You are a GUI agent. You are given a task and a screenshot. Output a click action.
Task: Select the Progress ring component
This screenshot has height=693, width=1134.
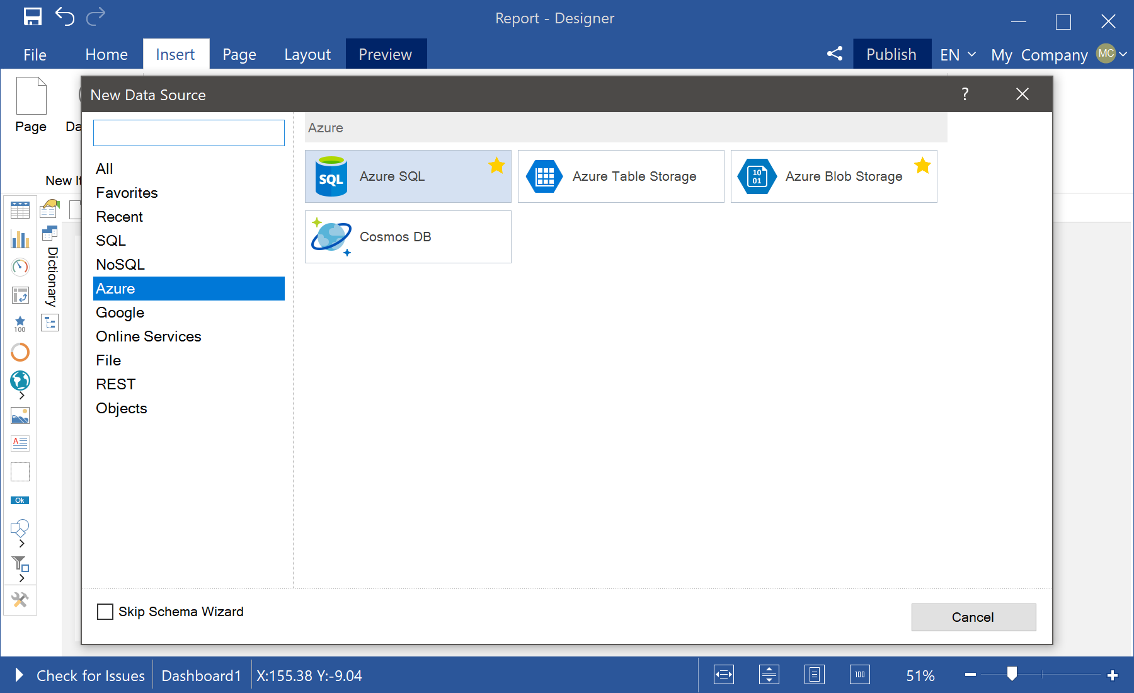20,352
